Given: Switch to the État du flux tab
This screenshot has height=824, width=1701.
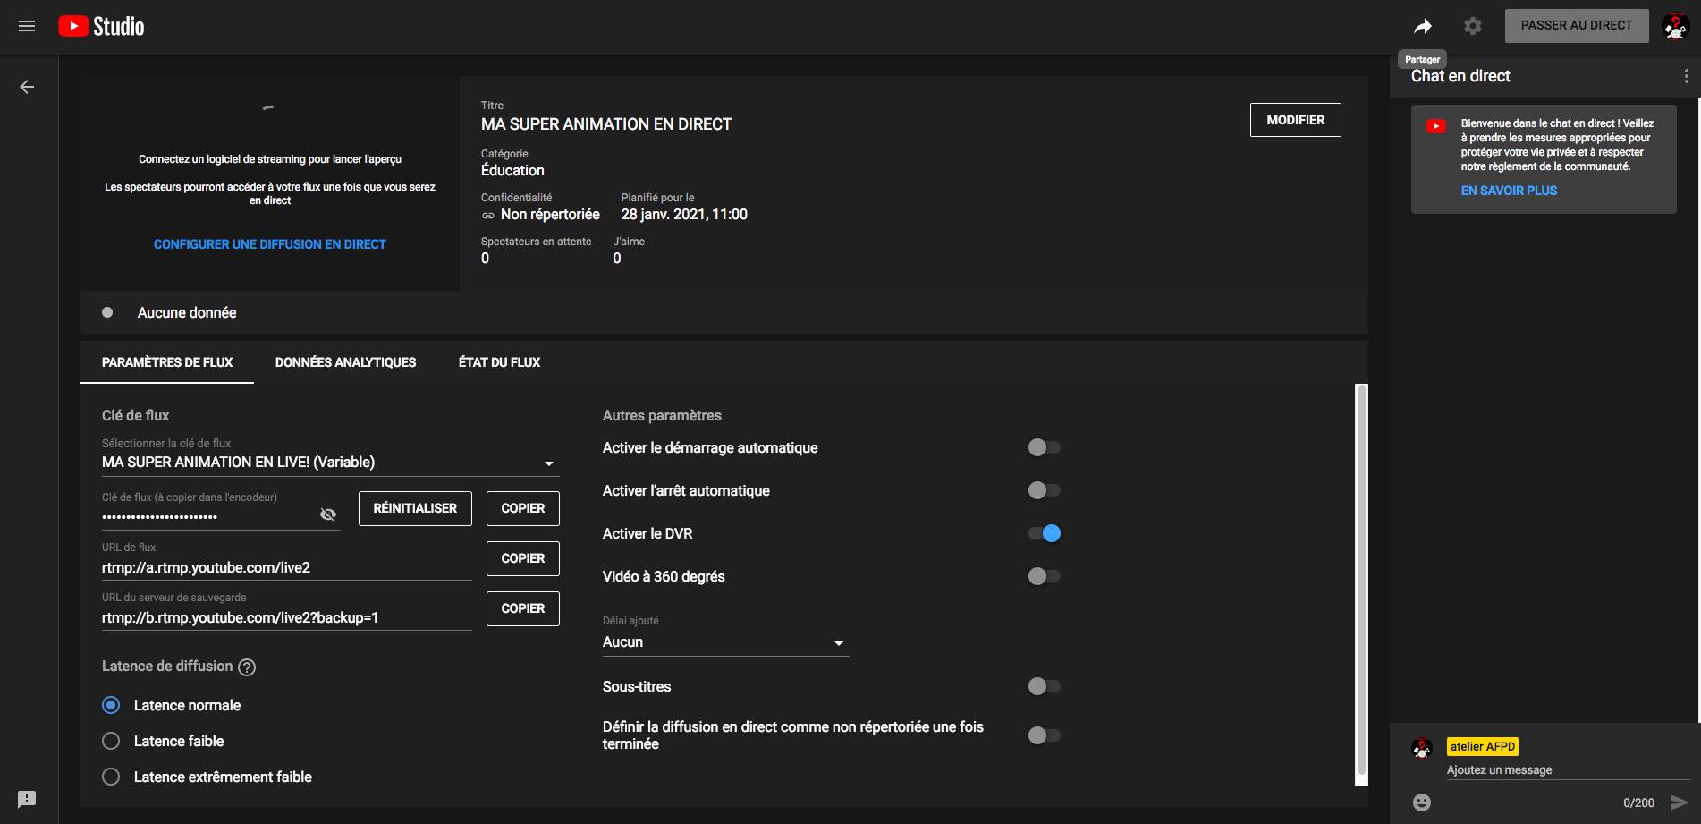Looking at the screenshot, I should tap(499, 362).
